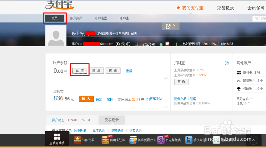Image resolution: width=266 pixels, height=148 pixels.
Task: Click 查看 button under 招财宝
Action: tap(181, 82)
